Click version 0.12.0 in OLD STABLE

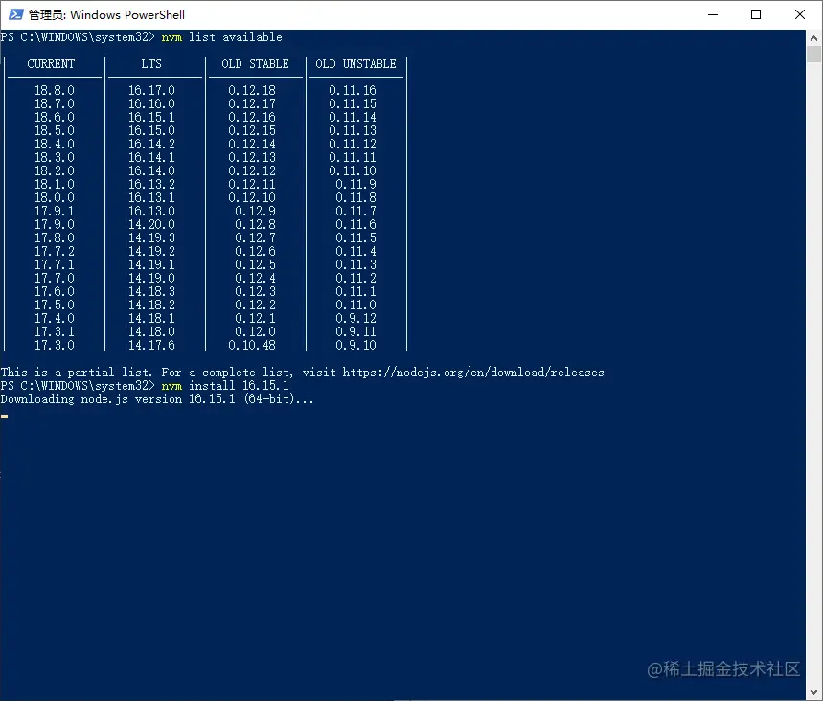(255, 331)
